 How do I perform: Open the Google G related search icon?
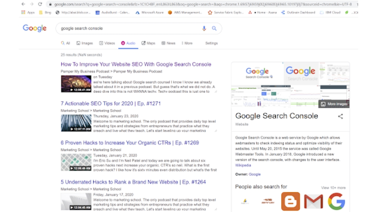click(x=336, y=201)
